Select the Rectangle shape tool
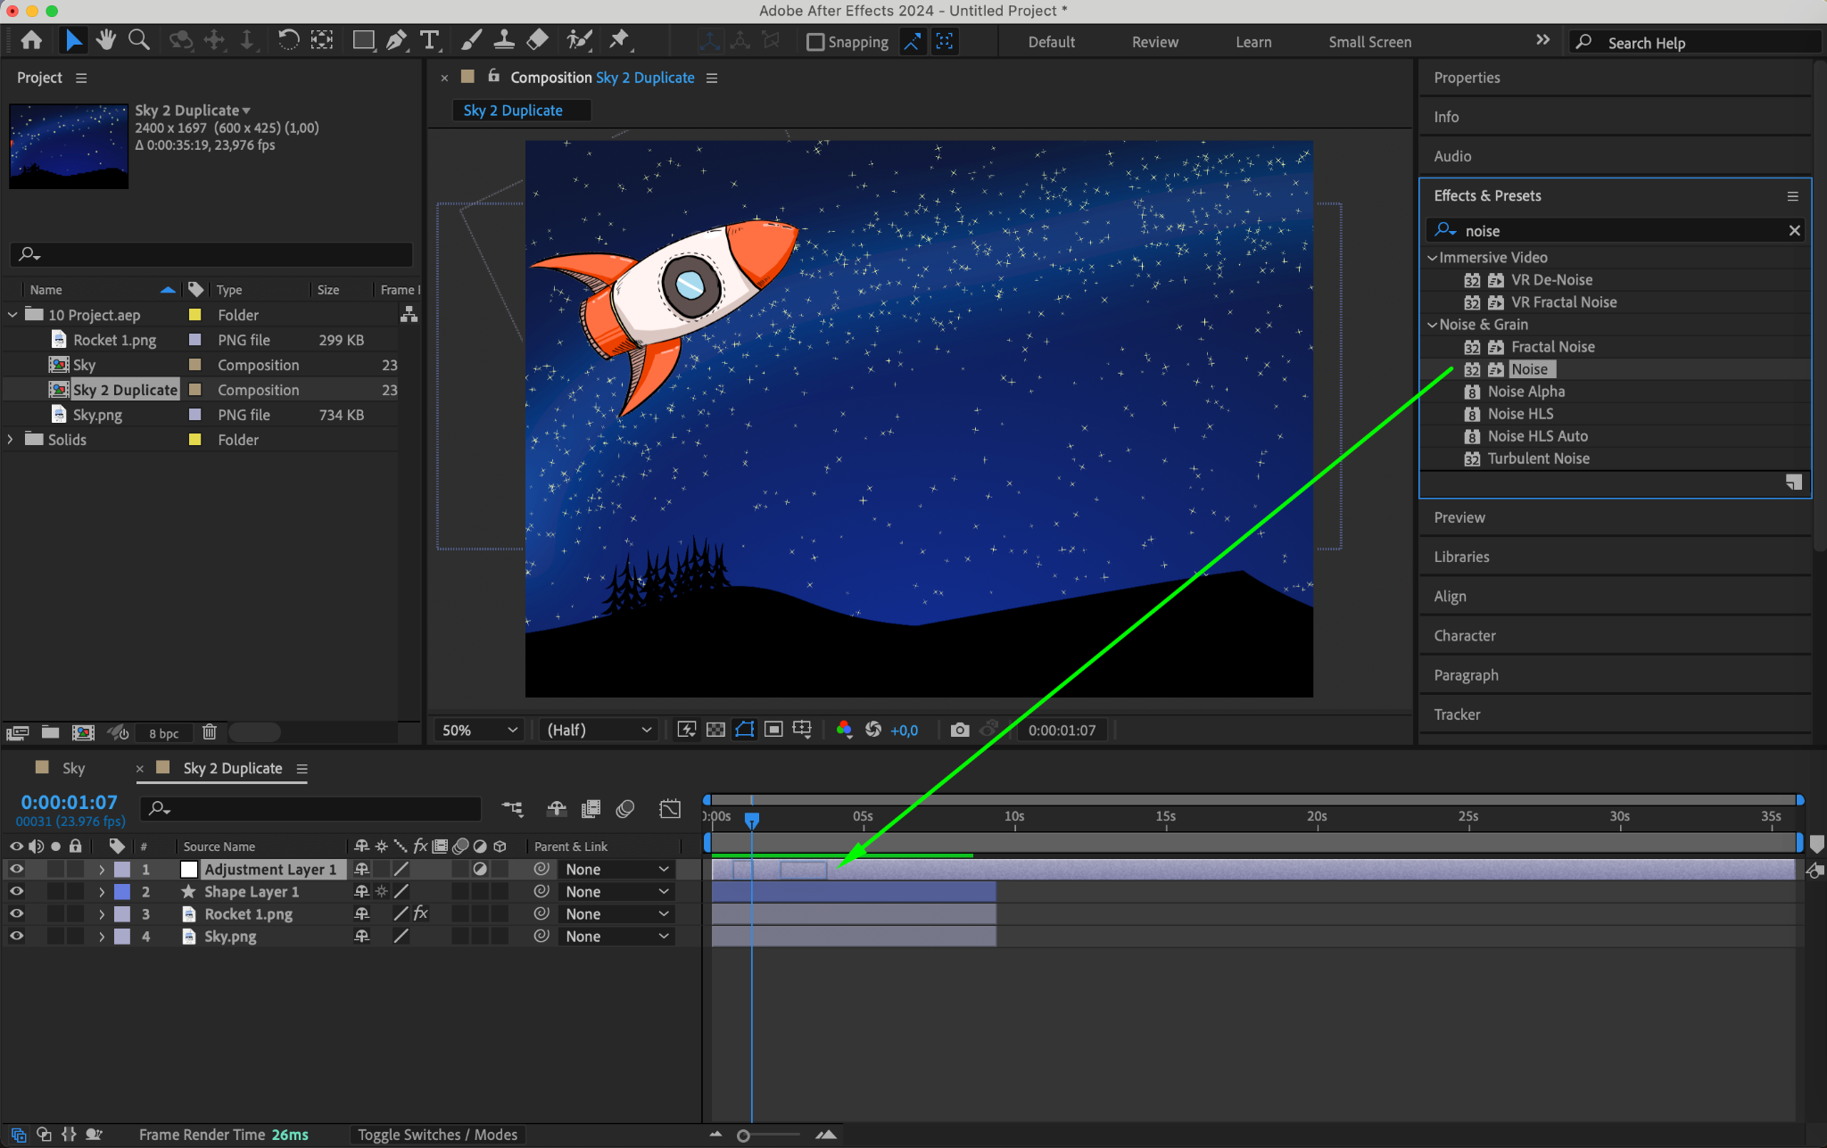Viewport: 1827px width, 1148px height. coord(363,40)
